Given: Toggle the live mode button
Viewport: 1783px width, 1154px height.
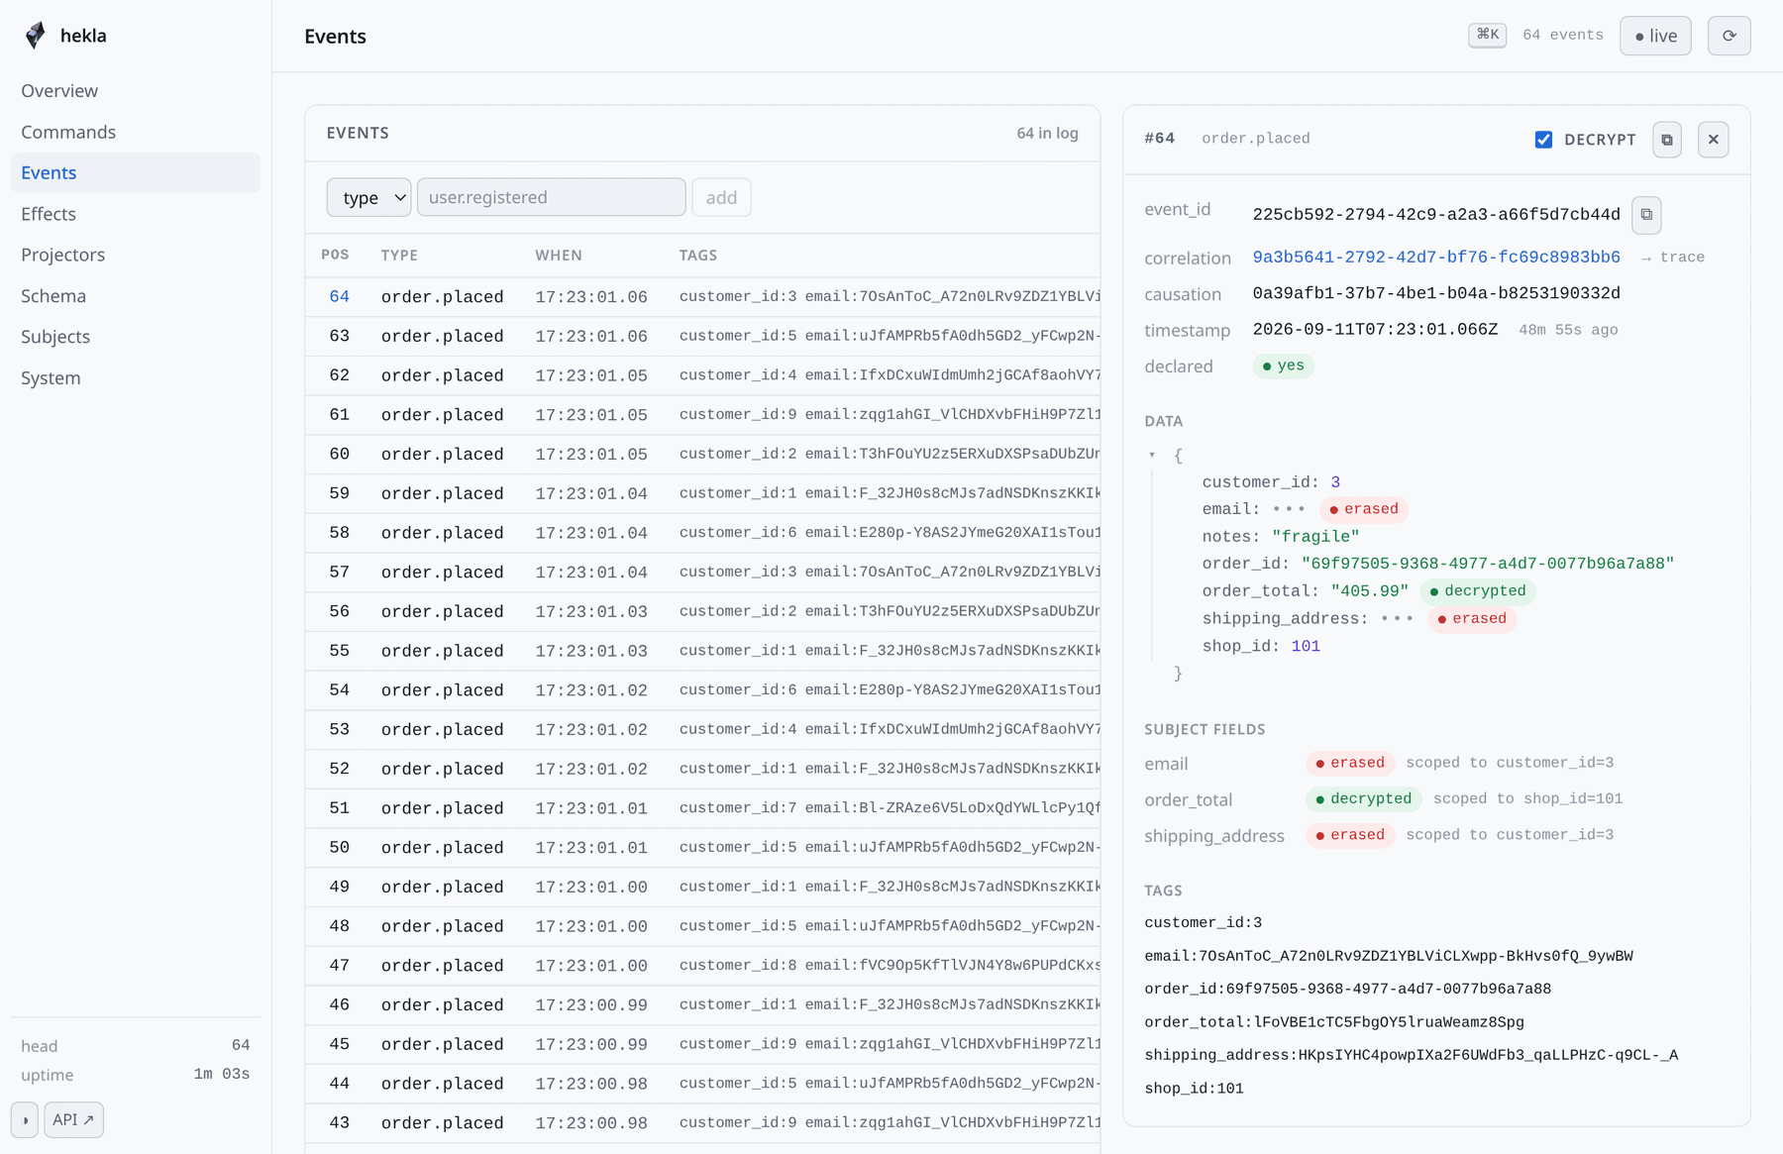Looking at the screenshot, I should click(1655, 36).
